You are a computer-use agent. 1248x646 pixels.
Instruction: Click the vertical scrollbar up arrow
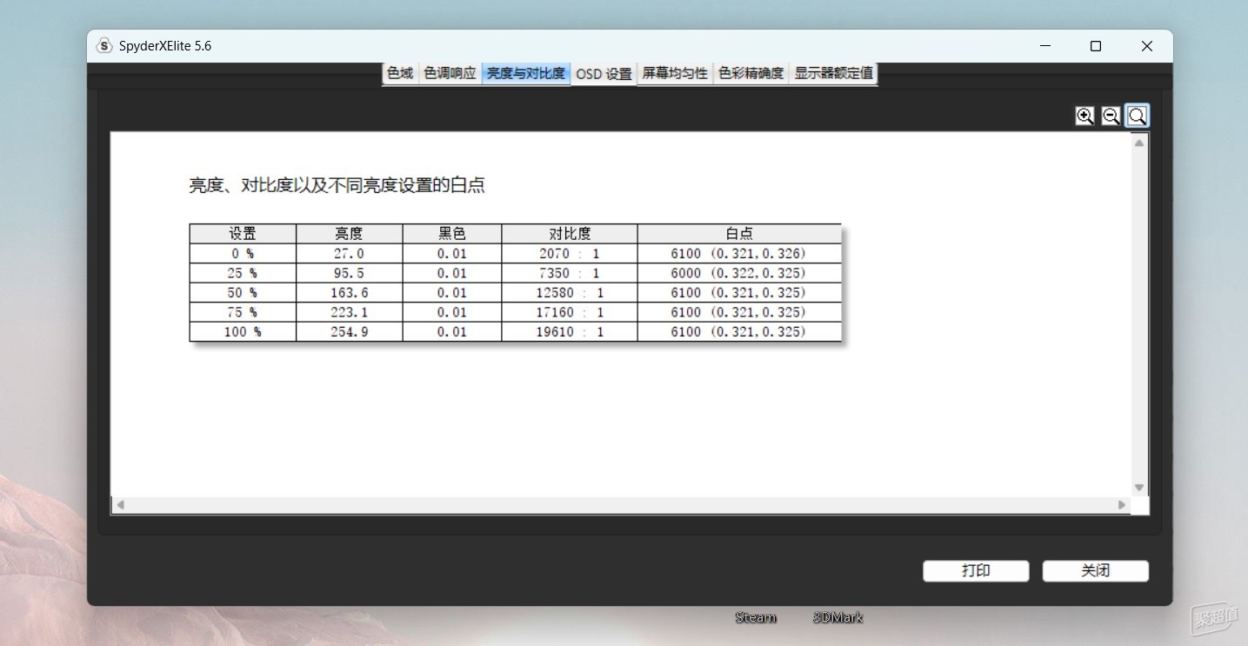1139,143
